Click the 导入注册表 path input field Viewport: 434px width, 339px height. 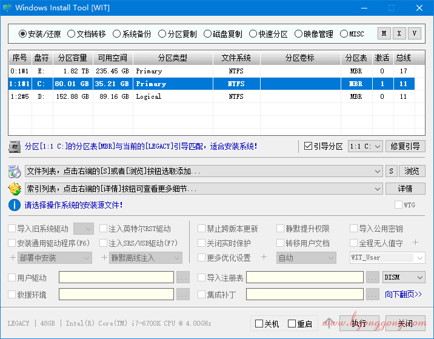[305, 277]
